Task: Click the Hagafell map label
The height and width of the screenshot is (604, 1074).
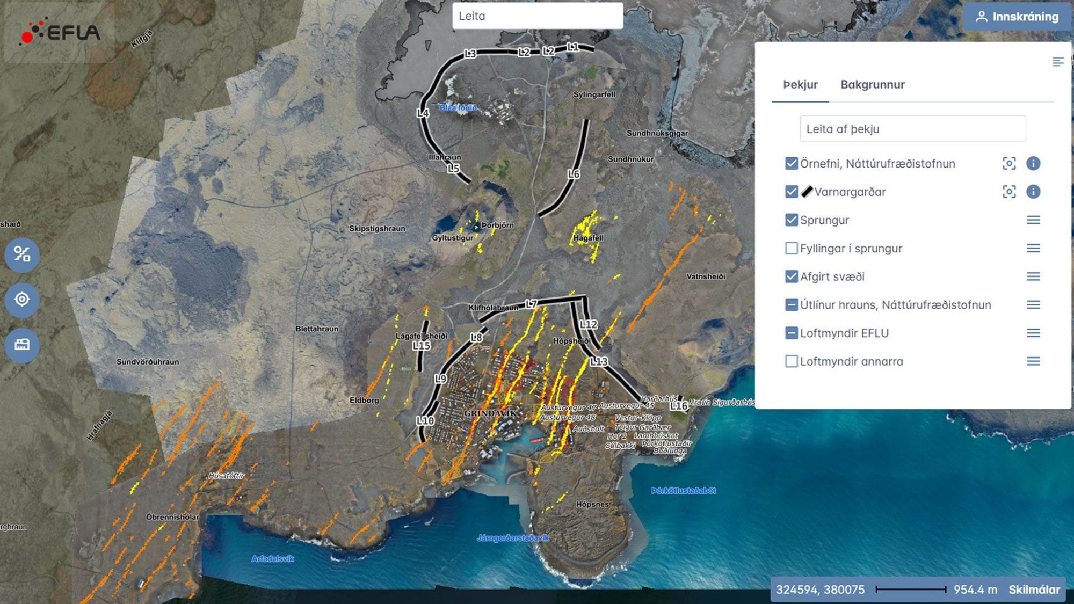Action: [x=589, y=238]
